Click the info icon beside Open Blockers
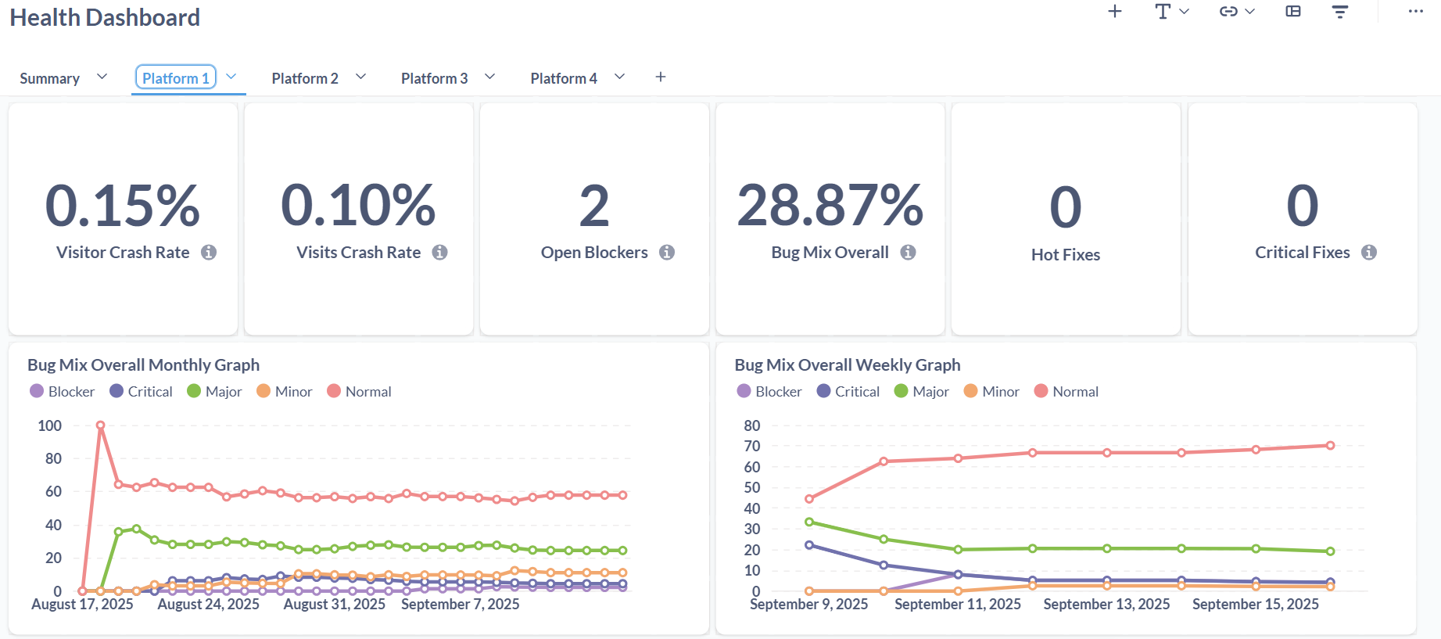The width and height of the screenshot is (1441, 639). point(667,252)
